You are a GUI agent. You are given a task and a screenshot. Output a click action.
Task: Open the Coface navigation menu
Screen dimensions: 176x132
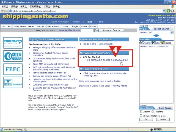(x=85, y=26)
